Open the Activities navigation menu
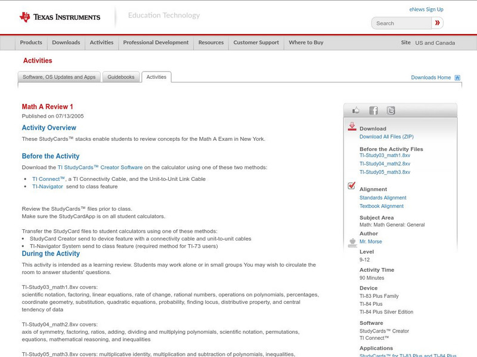This screenshot has width=477, height=357. (x=101, y=42)
